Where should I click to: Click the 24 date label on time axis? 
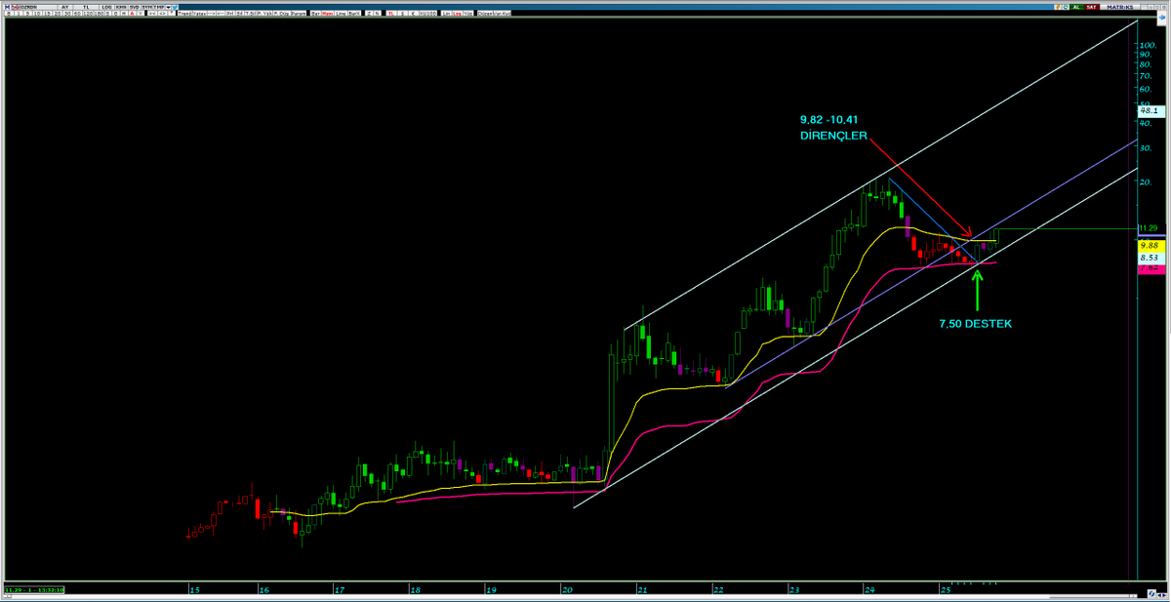[x=869, y=590]
